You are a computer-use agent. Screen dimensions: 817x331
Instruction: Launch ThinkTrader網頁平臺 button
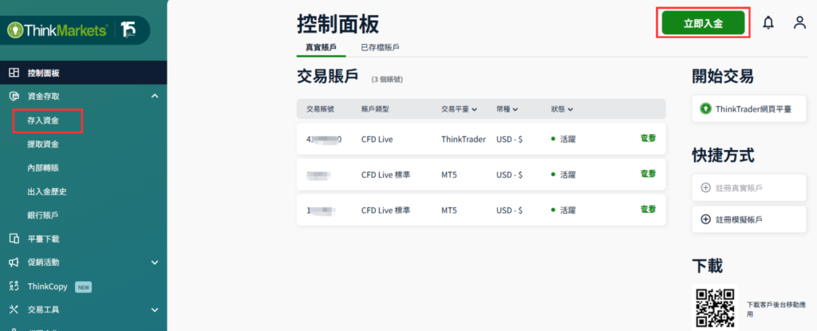click(749, 109)
